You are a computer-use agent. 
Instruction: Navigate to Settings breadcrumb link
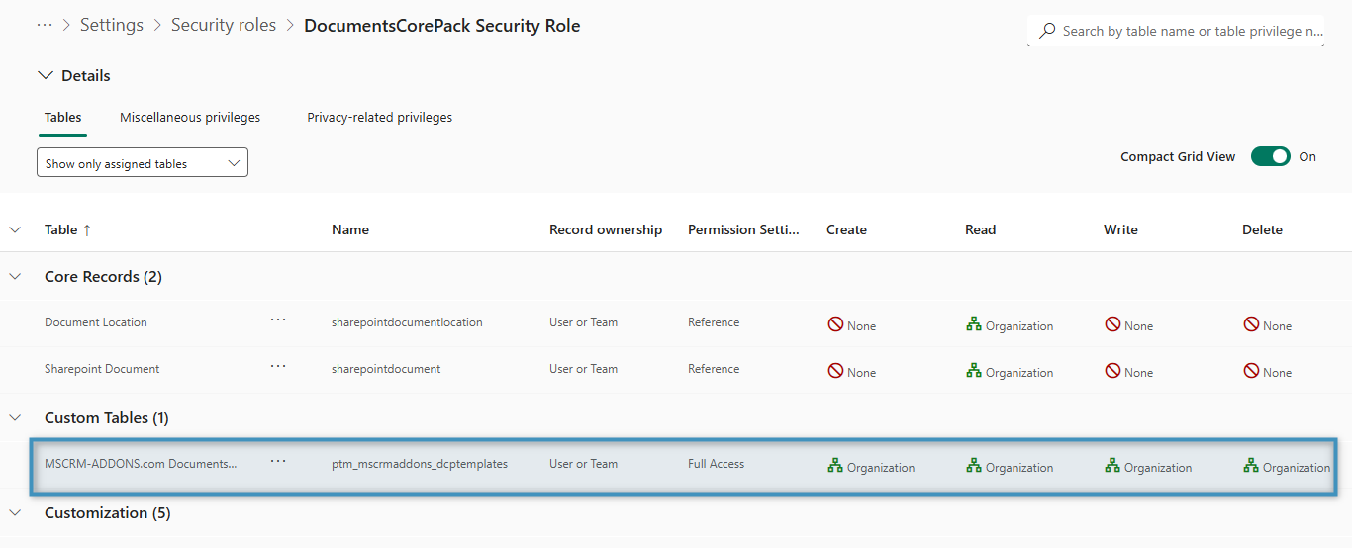[112, 26]
